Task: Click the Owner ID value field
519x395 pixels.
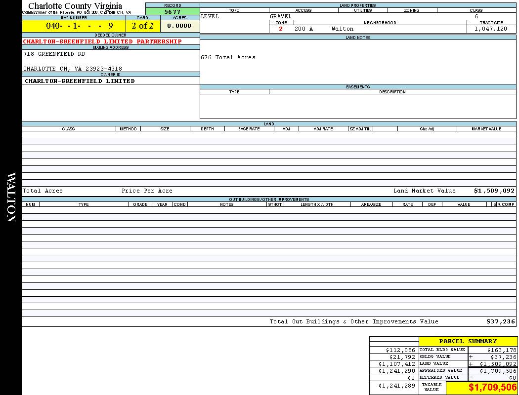Action: point(80,81)
